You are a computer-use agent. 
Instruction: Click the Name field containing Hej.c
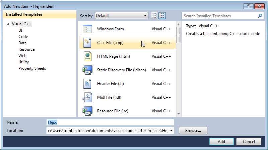pos(110,122)
